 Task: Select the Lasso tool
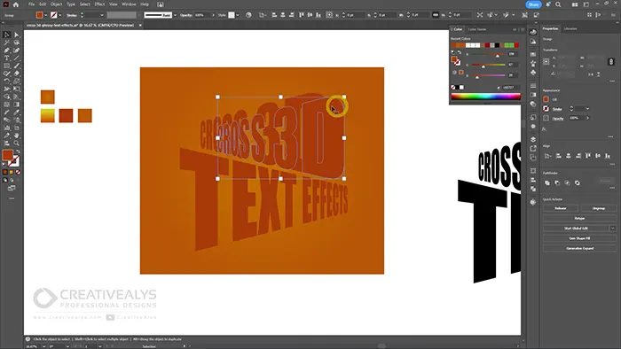click(16, 43)
